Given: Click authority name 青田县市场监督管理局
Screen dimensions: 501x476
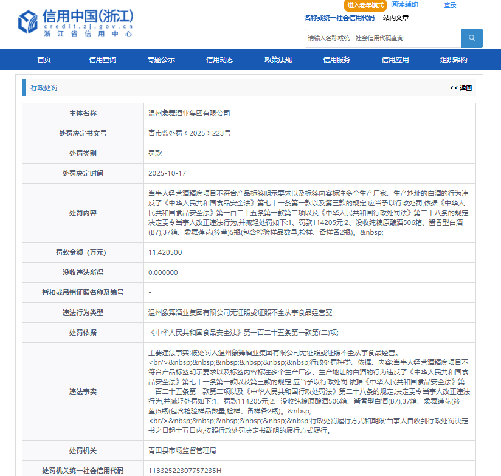Looking at the screenshot, I should (x=182, y=450).
